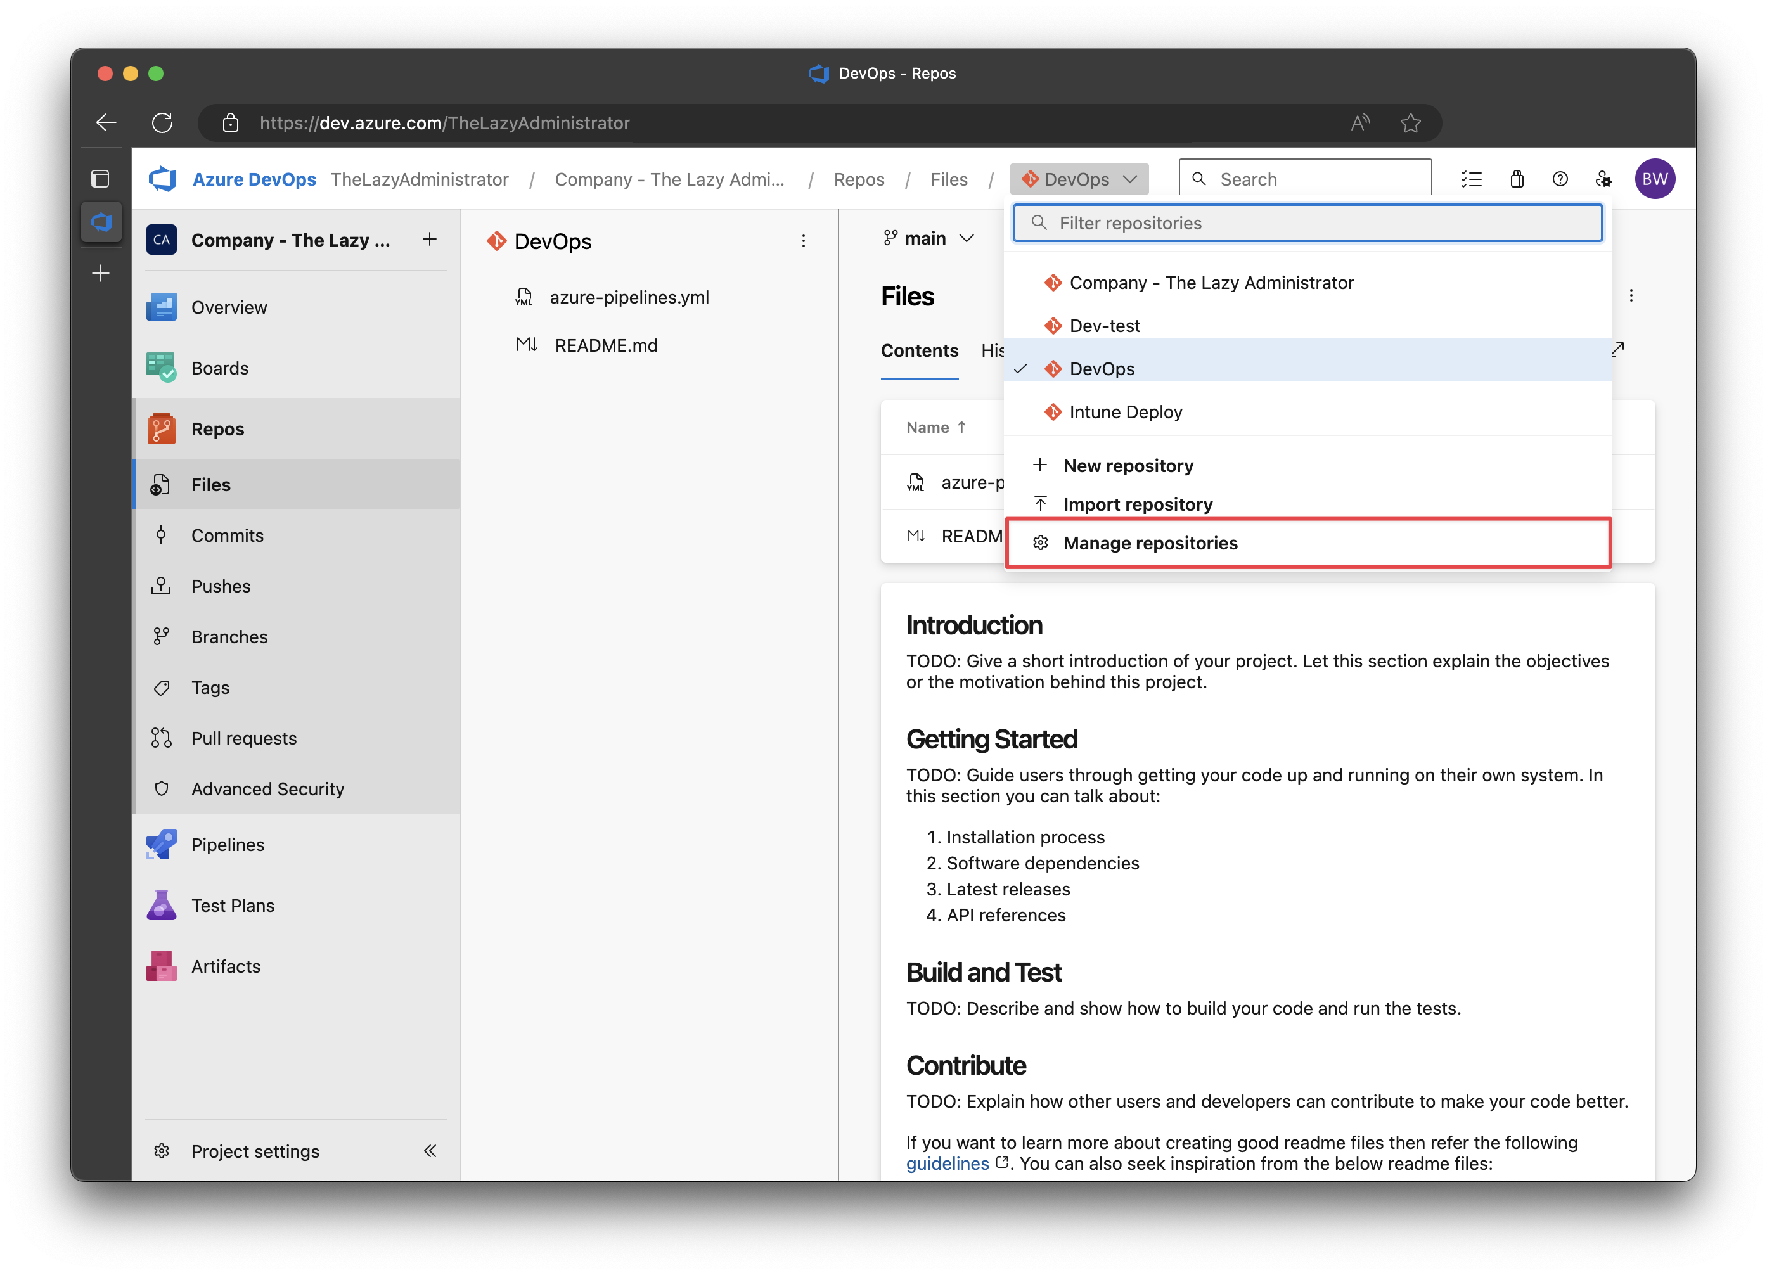Open Commits under Repos

coord(297,536)
